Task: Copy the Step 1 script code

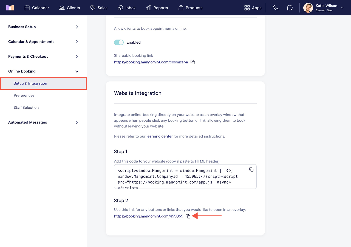Action: 251,170
